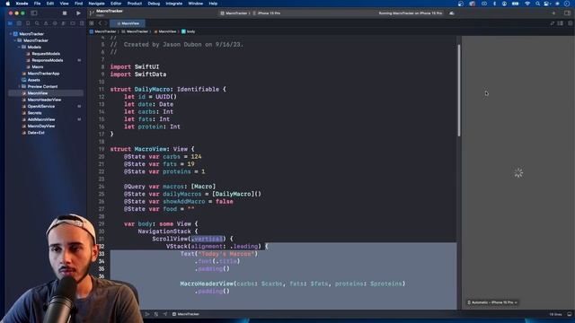
Task: Click the MacroTracker project breadcrumb
Action: pos(102,31)
